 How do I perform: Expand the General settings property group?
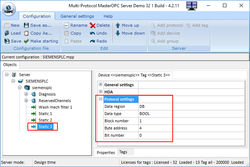[x=100, y=84]
